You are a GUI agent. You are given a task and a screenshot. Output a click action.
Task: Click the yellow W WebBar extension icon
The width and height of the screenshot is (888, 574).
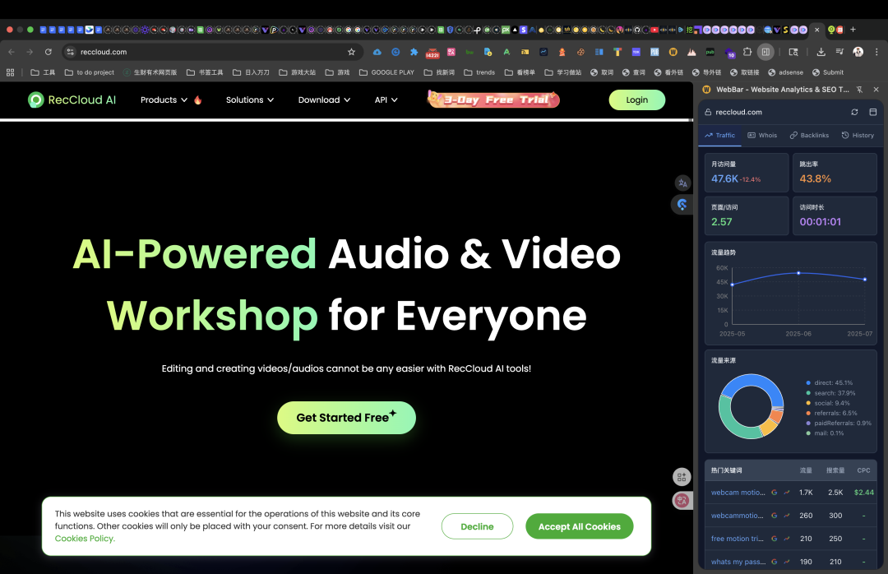click(673, 52)
